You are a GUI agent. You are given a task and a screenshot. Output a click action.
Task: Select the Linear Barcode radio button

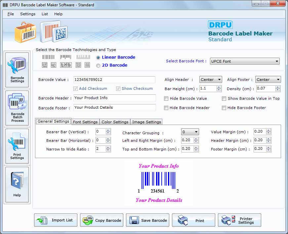[98, 58]
